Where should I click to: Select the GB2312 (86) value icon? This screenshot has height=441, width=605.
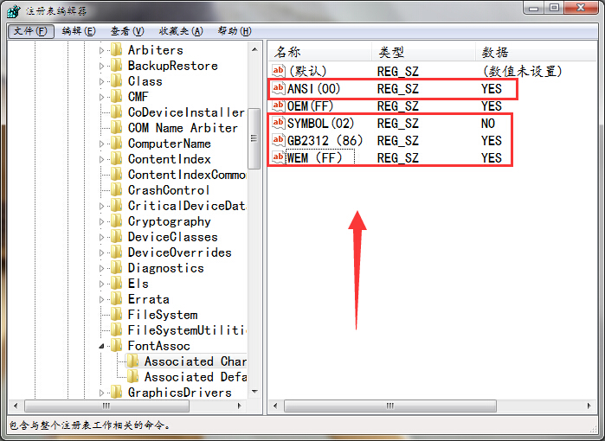click(x=278, y=140)
